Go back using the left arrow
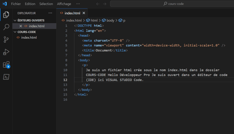 [x=98, y=4]
